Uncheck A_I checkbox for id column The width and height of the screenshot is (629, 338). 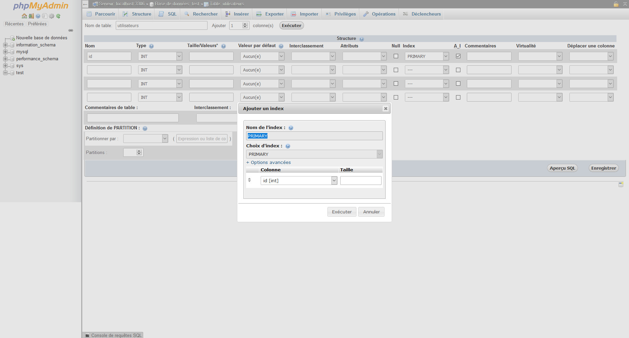click(x=458, y=56)
